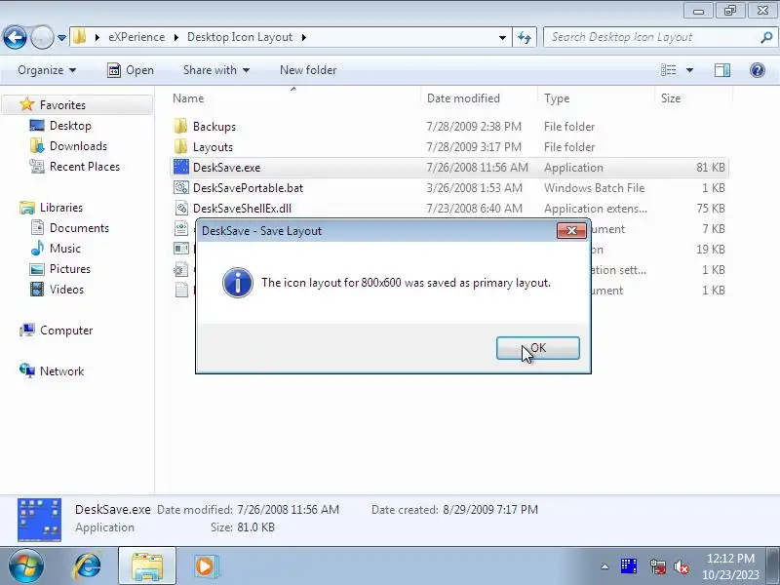The image size is (780, 585).
Task: Click the Forward navigation arrow
Action: click(42, 37)
